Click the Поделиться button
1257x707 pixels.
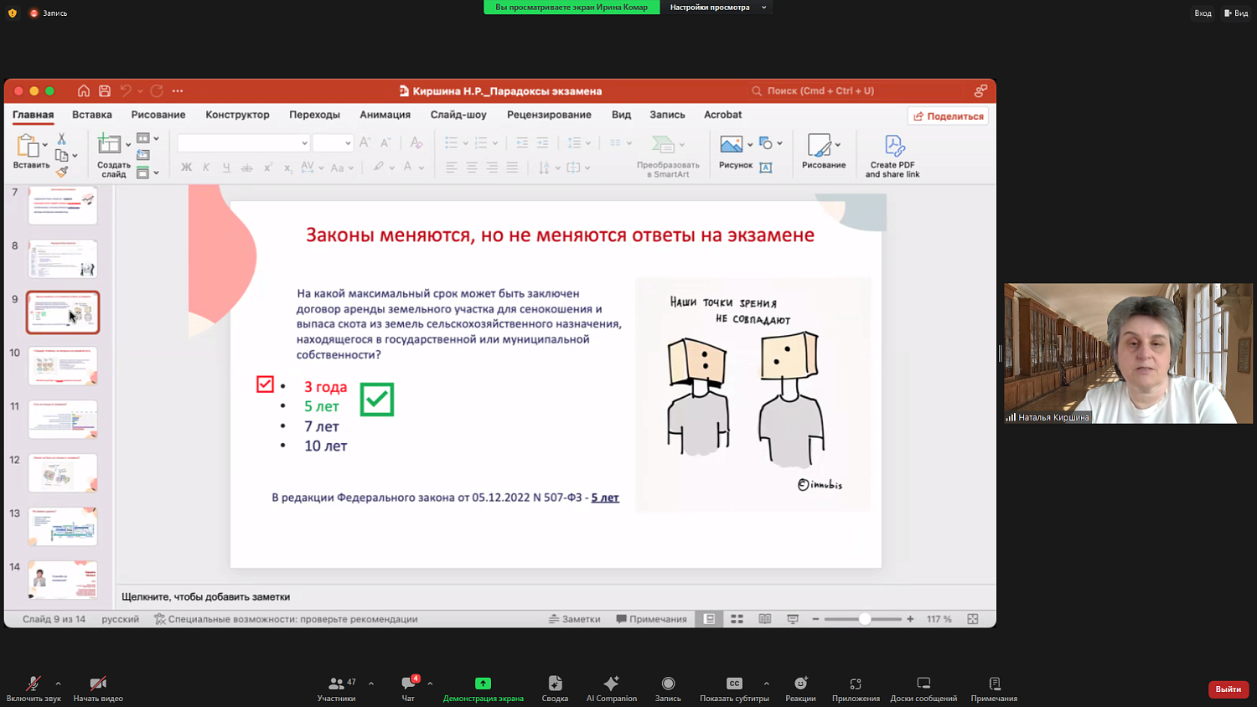[x=948, y=116]
